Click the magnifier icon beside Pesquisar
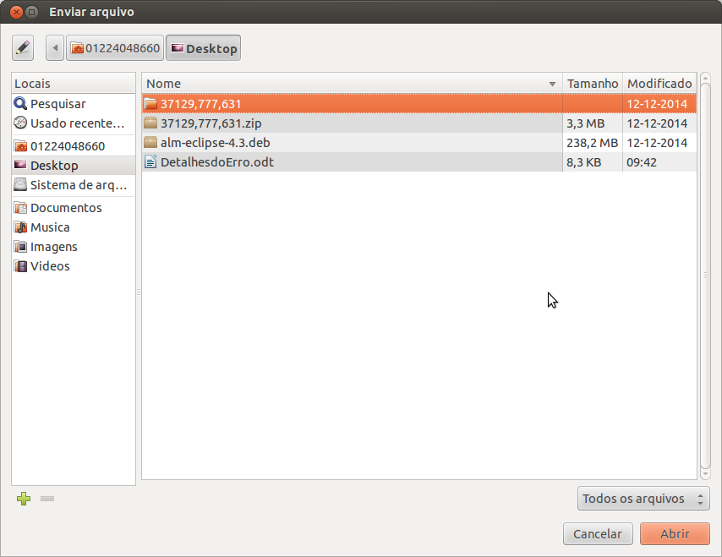Viewport: 722px width, 557px height. [x=20, y=104]
